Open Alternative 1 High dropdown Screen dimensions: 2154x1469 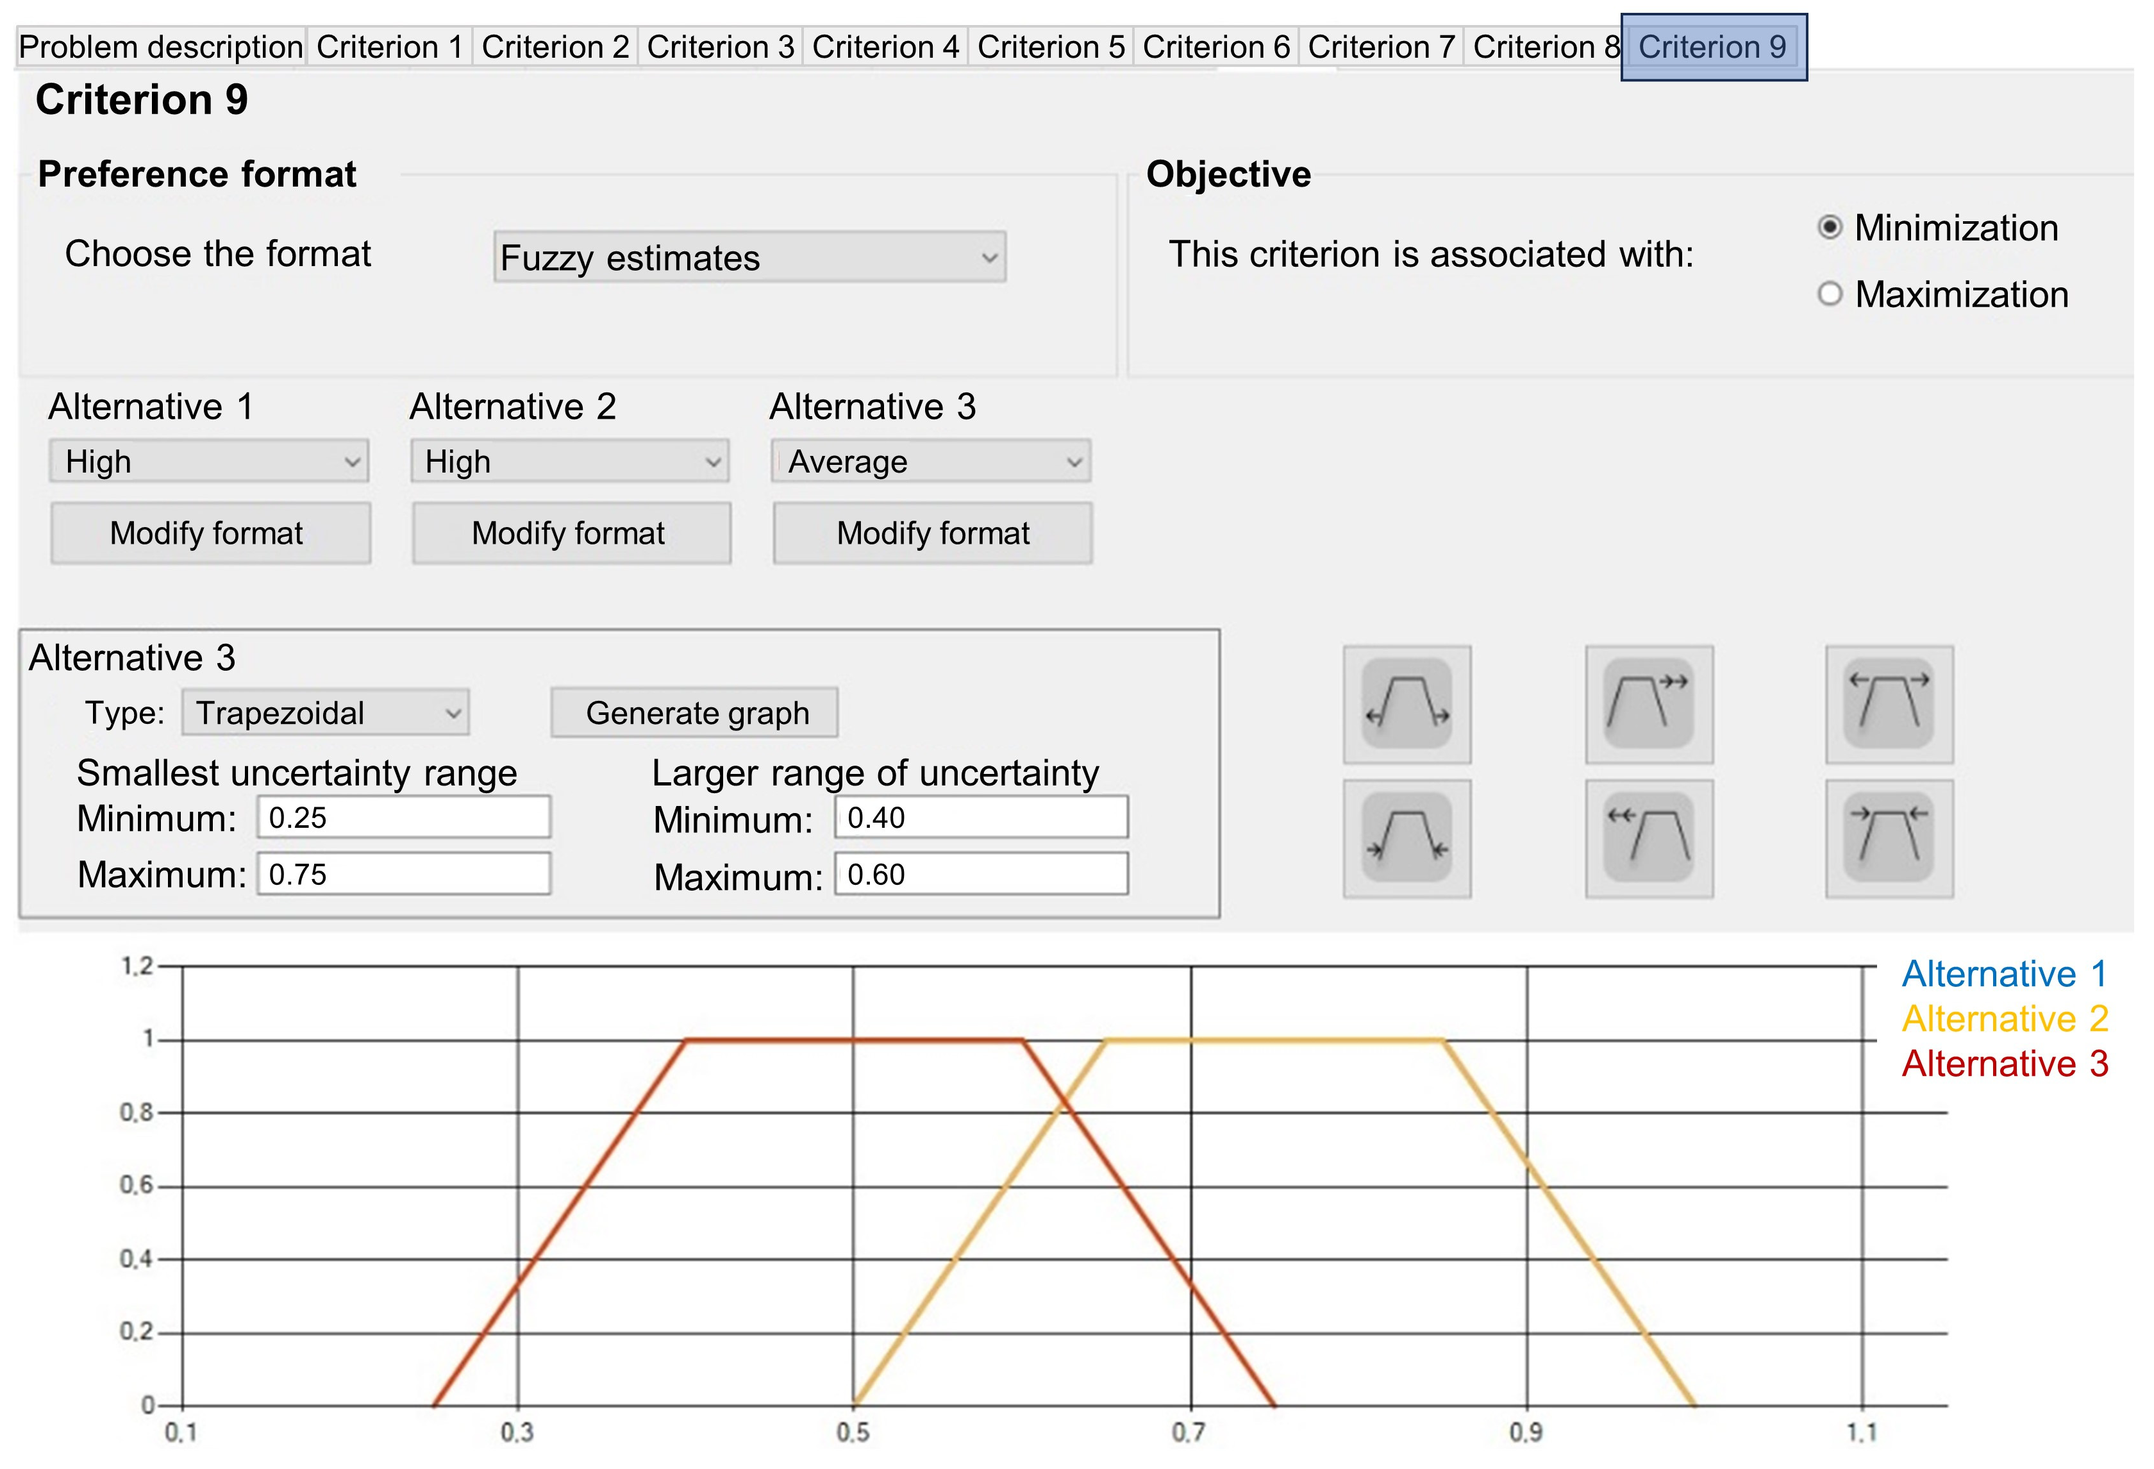[208, 462]
